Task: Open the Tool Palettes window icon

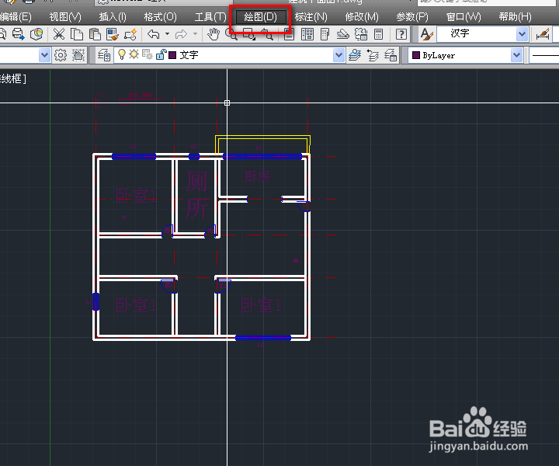Action: point(325,35)
